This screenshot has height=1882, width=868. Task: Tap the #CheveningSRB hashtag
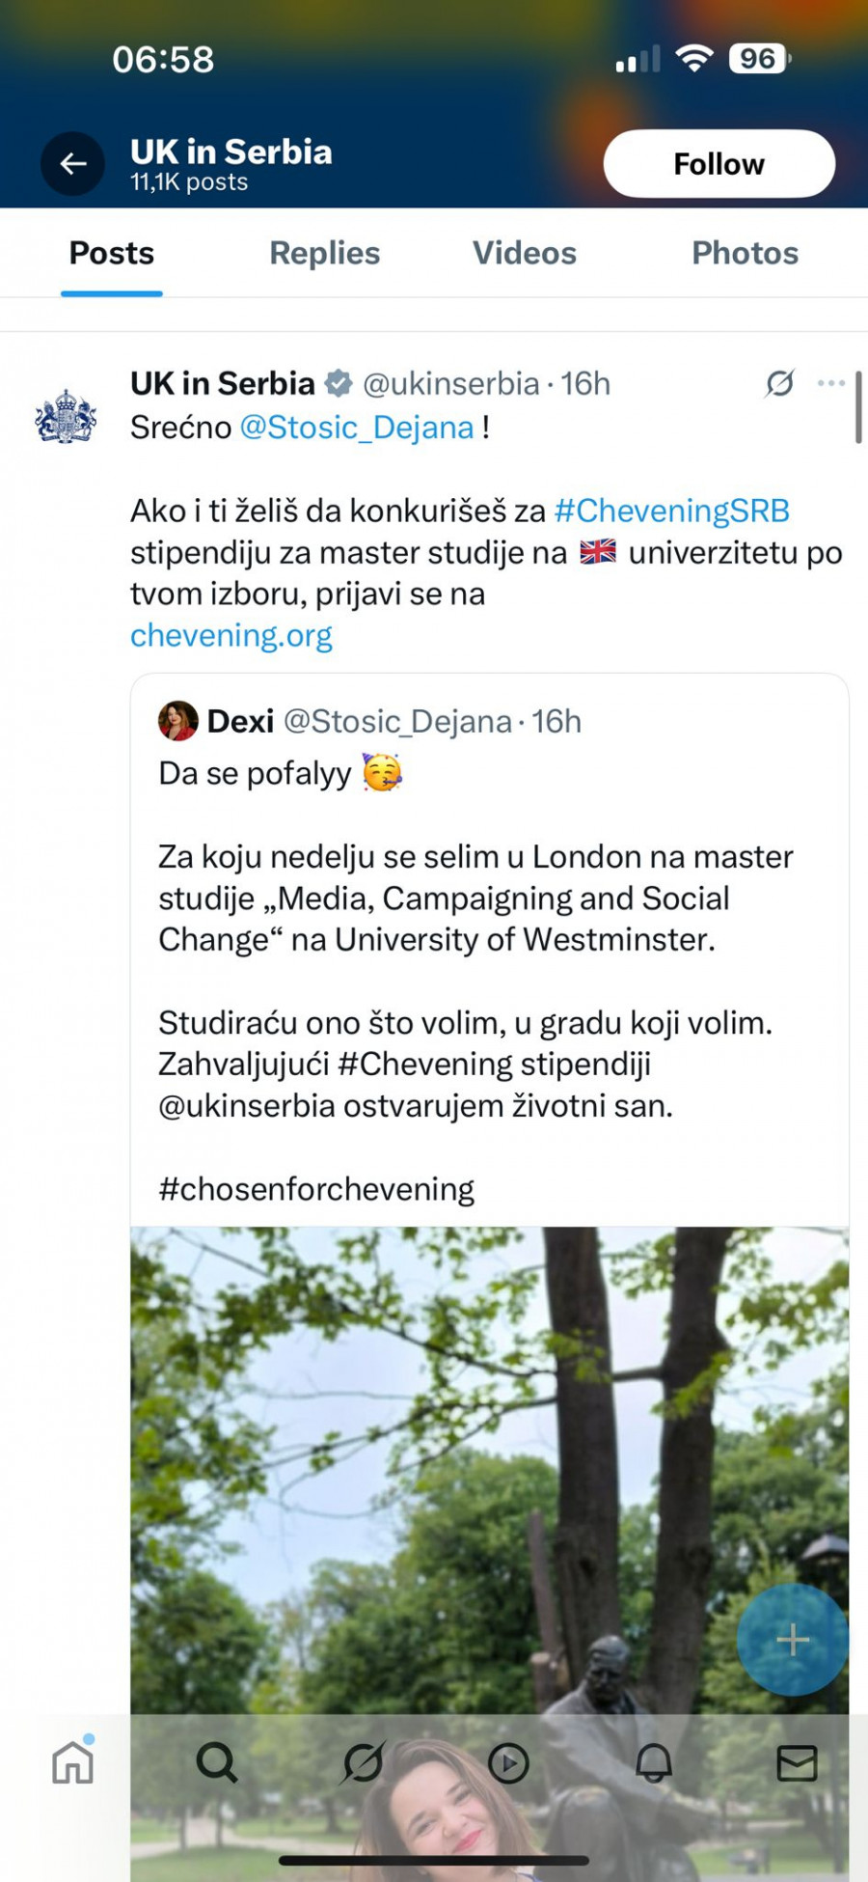(671, 510)
